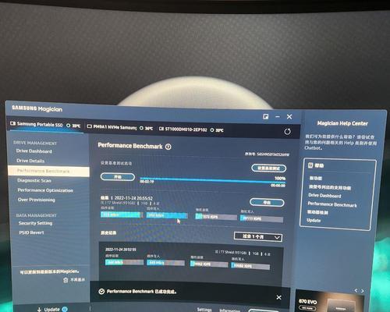The image size is (390, 312).
Task: Toggle the mini window mode icon in title bar
Action: pyautogui.click(x=266, y=116)
